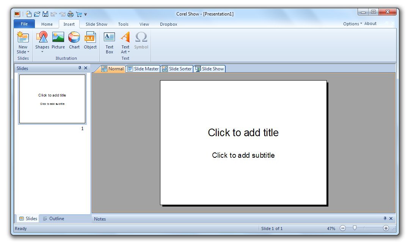Viewport: 408px width, 244px height.
Task: Click the Print icon in the title bar
Action: coord(70,14)
